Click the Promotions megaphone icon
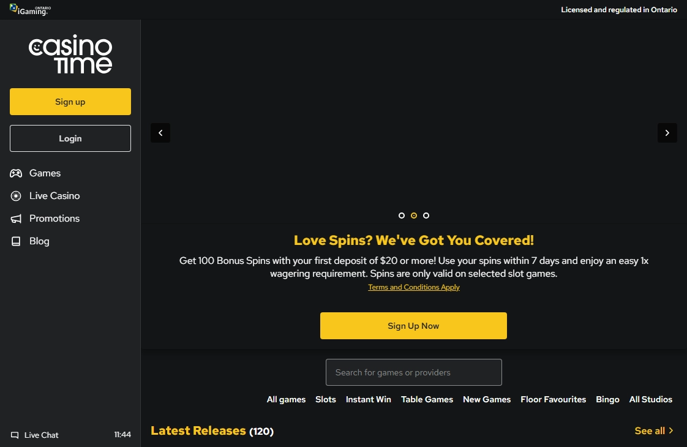687x447 pixels. point(16,219)
